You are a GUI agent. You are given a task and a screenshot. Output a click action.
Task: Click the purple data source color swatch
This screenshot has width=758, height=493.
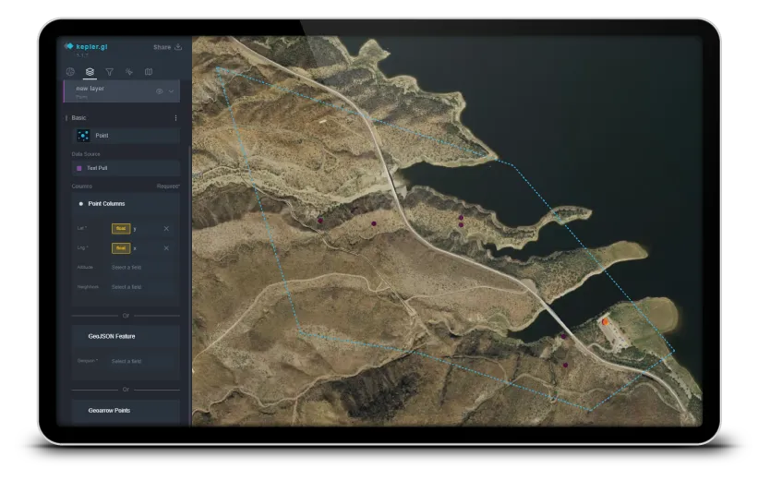[79, 169]
